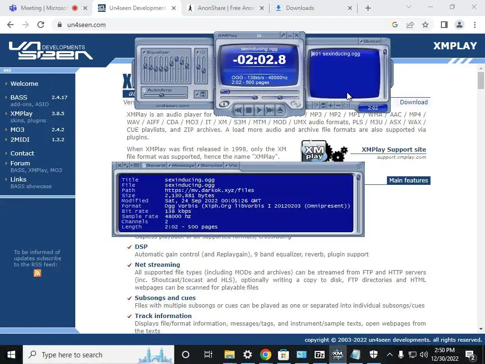Screen dimensions: 485x364
Task: Reload the page with refresh icon
Action: pos(41,25)
